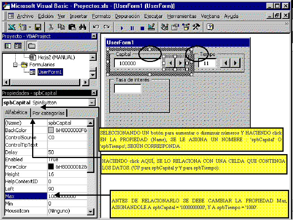Switch to the Por categorías tab
293x220 pixels.
(x=49, y=113)
